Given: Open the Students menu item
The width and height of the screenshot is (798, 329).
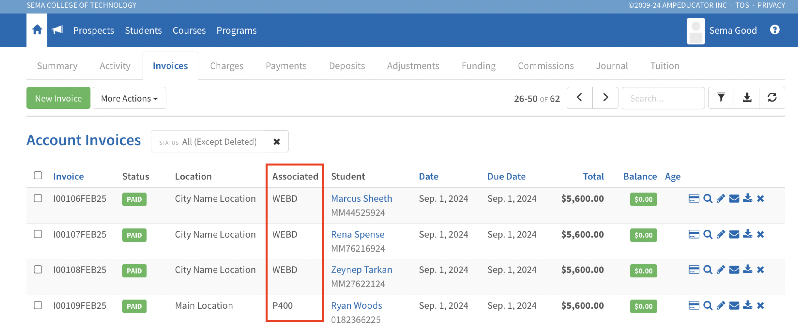Looking at the screenshot, I should coord(143,30).
